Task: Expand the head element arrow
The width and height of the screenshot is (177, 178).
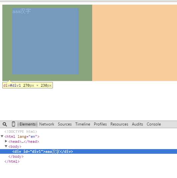Action: point(6,141)
